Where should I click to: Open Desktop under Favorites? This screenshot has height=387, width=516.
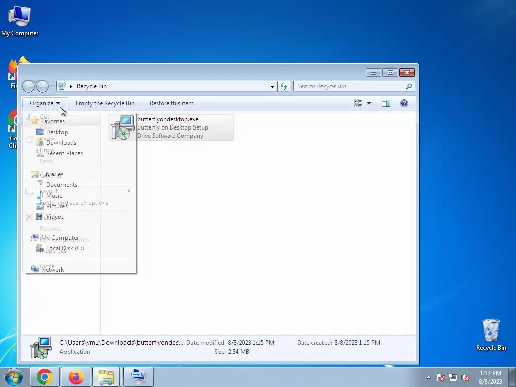click(57, 132)
